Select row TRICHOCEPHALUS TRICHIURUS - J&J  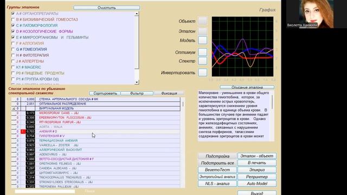click(x=96, y=178)
